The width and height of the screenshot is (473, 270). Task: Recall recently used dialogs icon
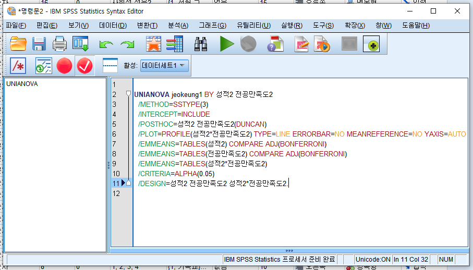pyautogui.click(x=80, y=44)
